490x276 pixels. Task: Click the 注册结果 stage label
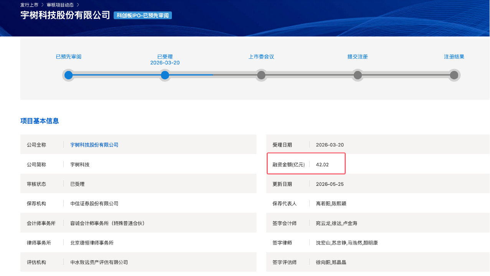[x=454, y=57]
